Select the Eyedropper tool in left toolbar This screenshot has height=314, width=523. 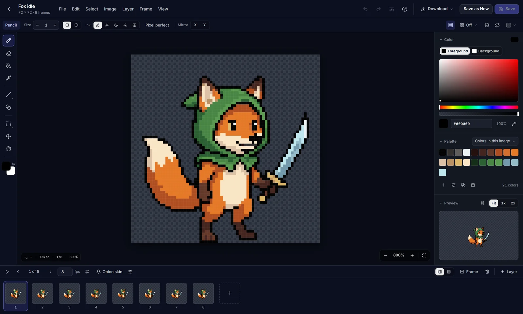point(8,78)
